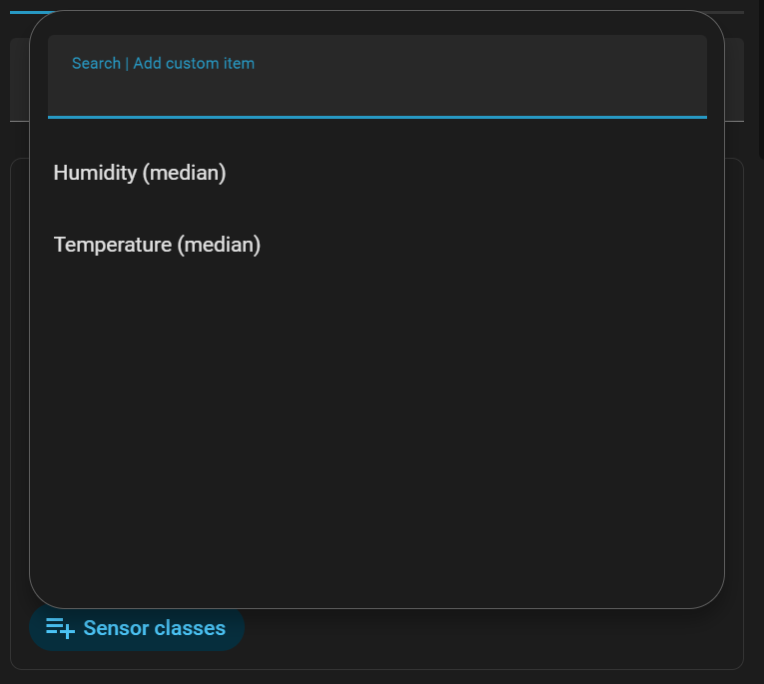Image resolution: width=764 pixels, height=684 pixels.
Task: Select the median humidity entry
Action: [140, 173]
